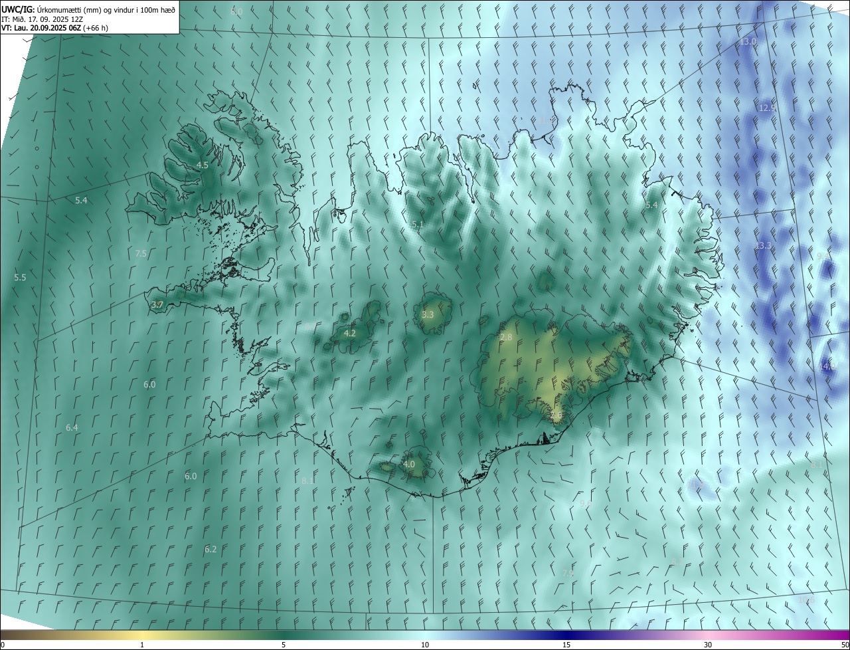Click the 10.6 value label
This screenshot has height=650, width=850.
click(x=806, y=600)
